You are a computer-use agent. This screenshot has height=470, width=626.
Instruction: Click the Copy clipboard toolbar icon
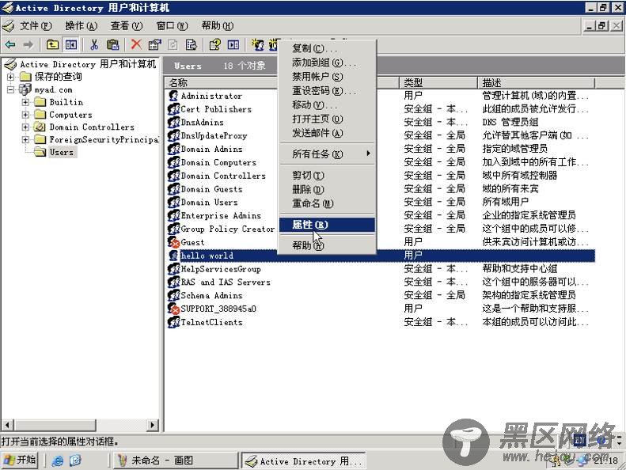[x=113, y=45]
